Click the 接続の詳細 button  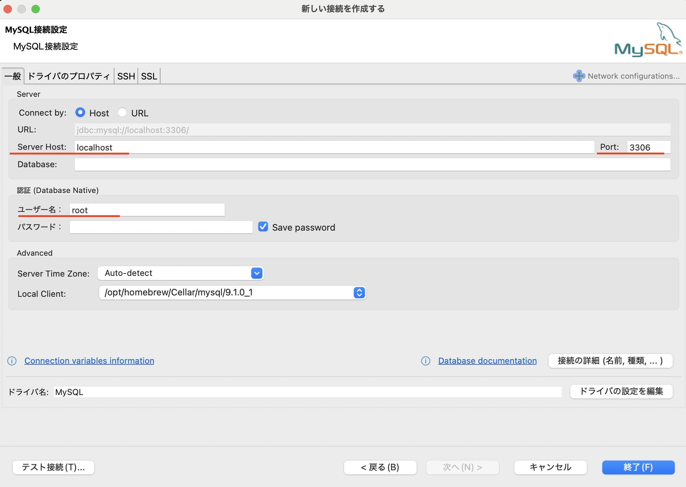pos(610,361)
